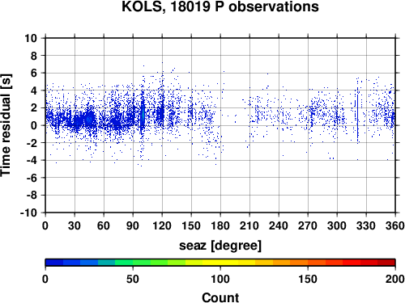Click the y-axis tick label -10

[x=28, y=213]
